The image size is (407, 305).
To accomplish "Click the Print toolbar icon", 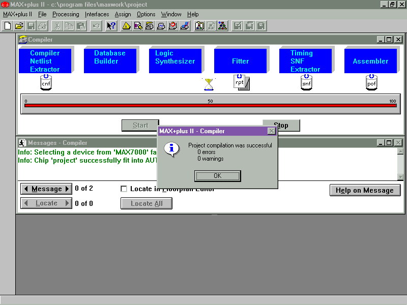I will coord(43,26).
